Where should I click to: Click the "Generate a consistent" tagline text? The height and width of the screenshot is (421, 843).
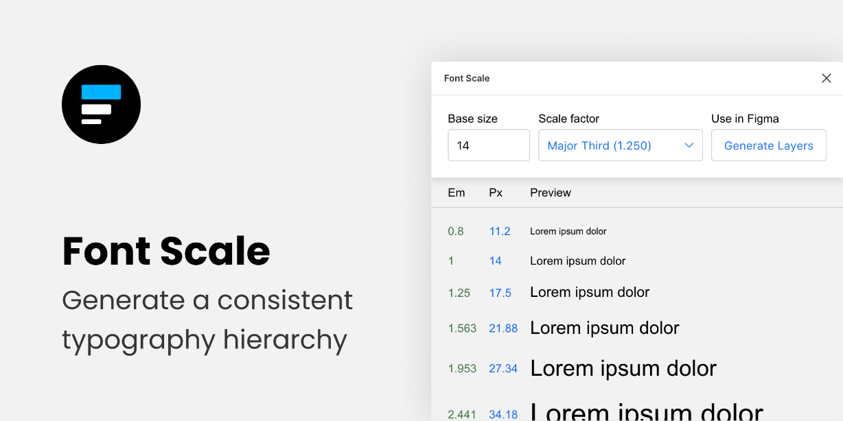(x=207, y=300)
